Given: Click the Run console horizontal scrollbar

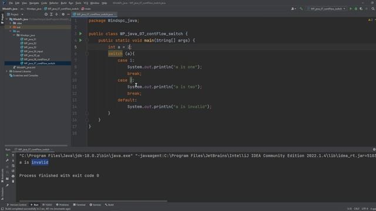Looking at the screenshot, I should pos(93,201).
